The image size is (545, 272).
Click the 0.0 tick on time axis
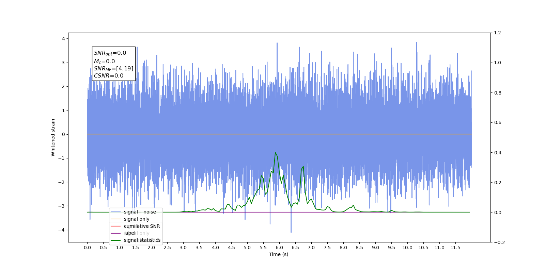[87, 248]
